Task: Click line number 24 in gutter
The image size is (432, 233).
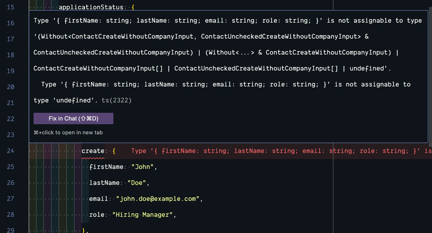Action: [x=11, y=151]
